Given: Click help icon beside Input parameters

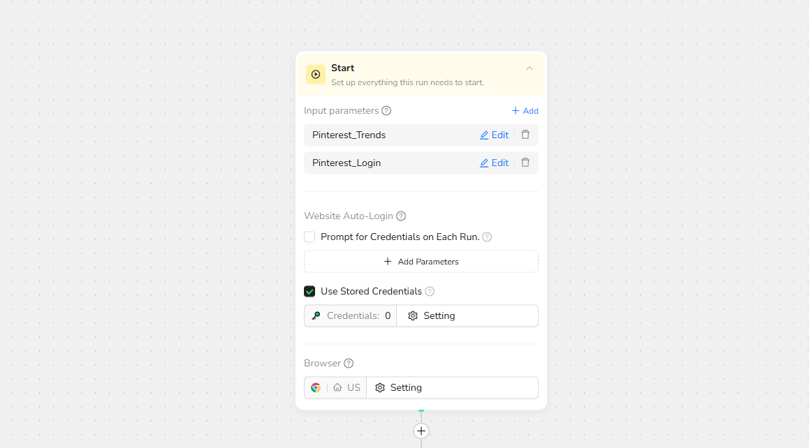Looking at the screenshot, I should pos(386,111).
